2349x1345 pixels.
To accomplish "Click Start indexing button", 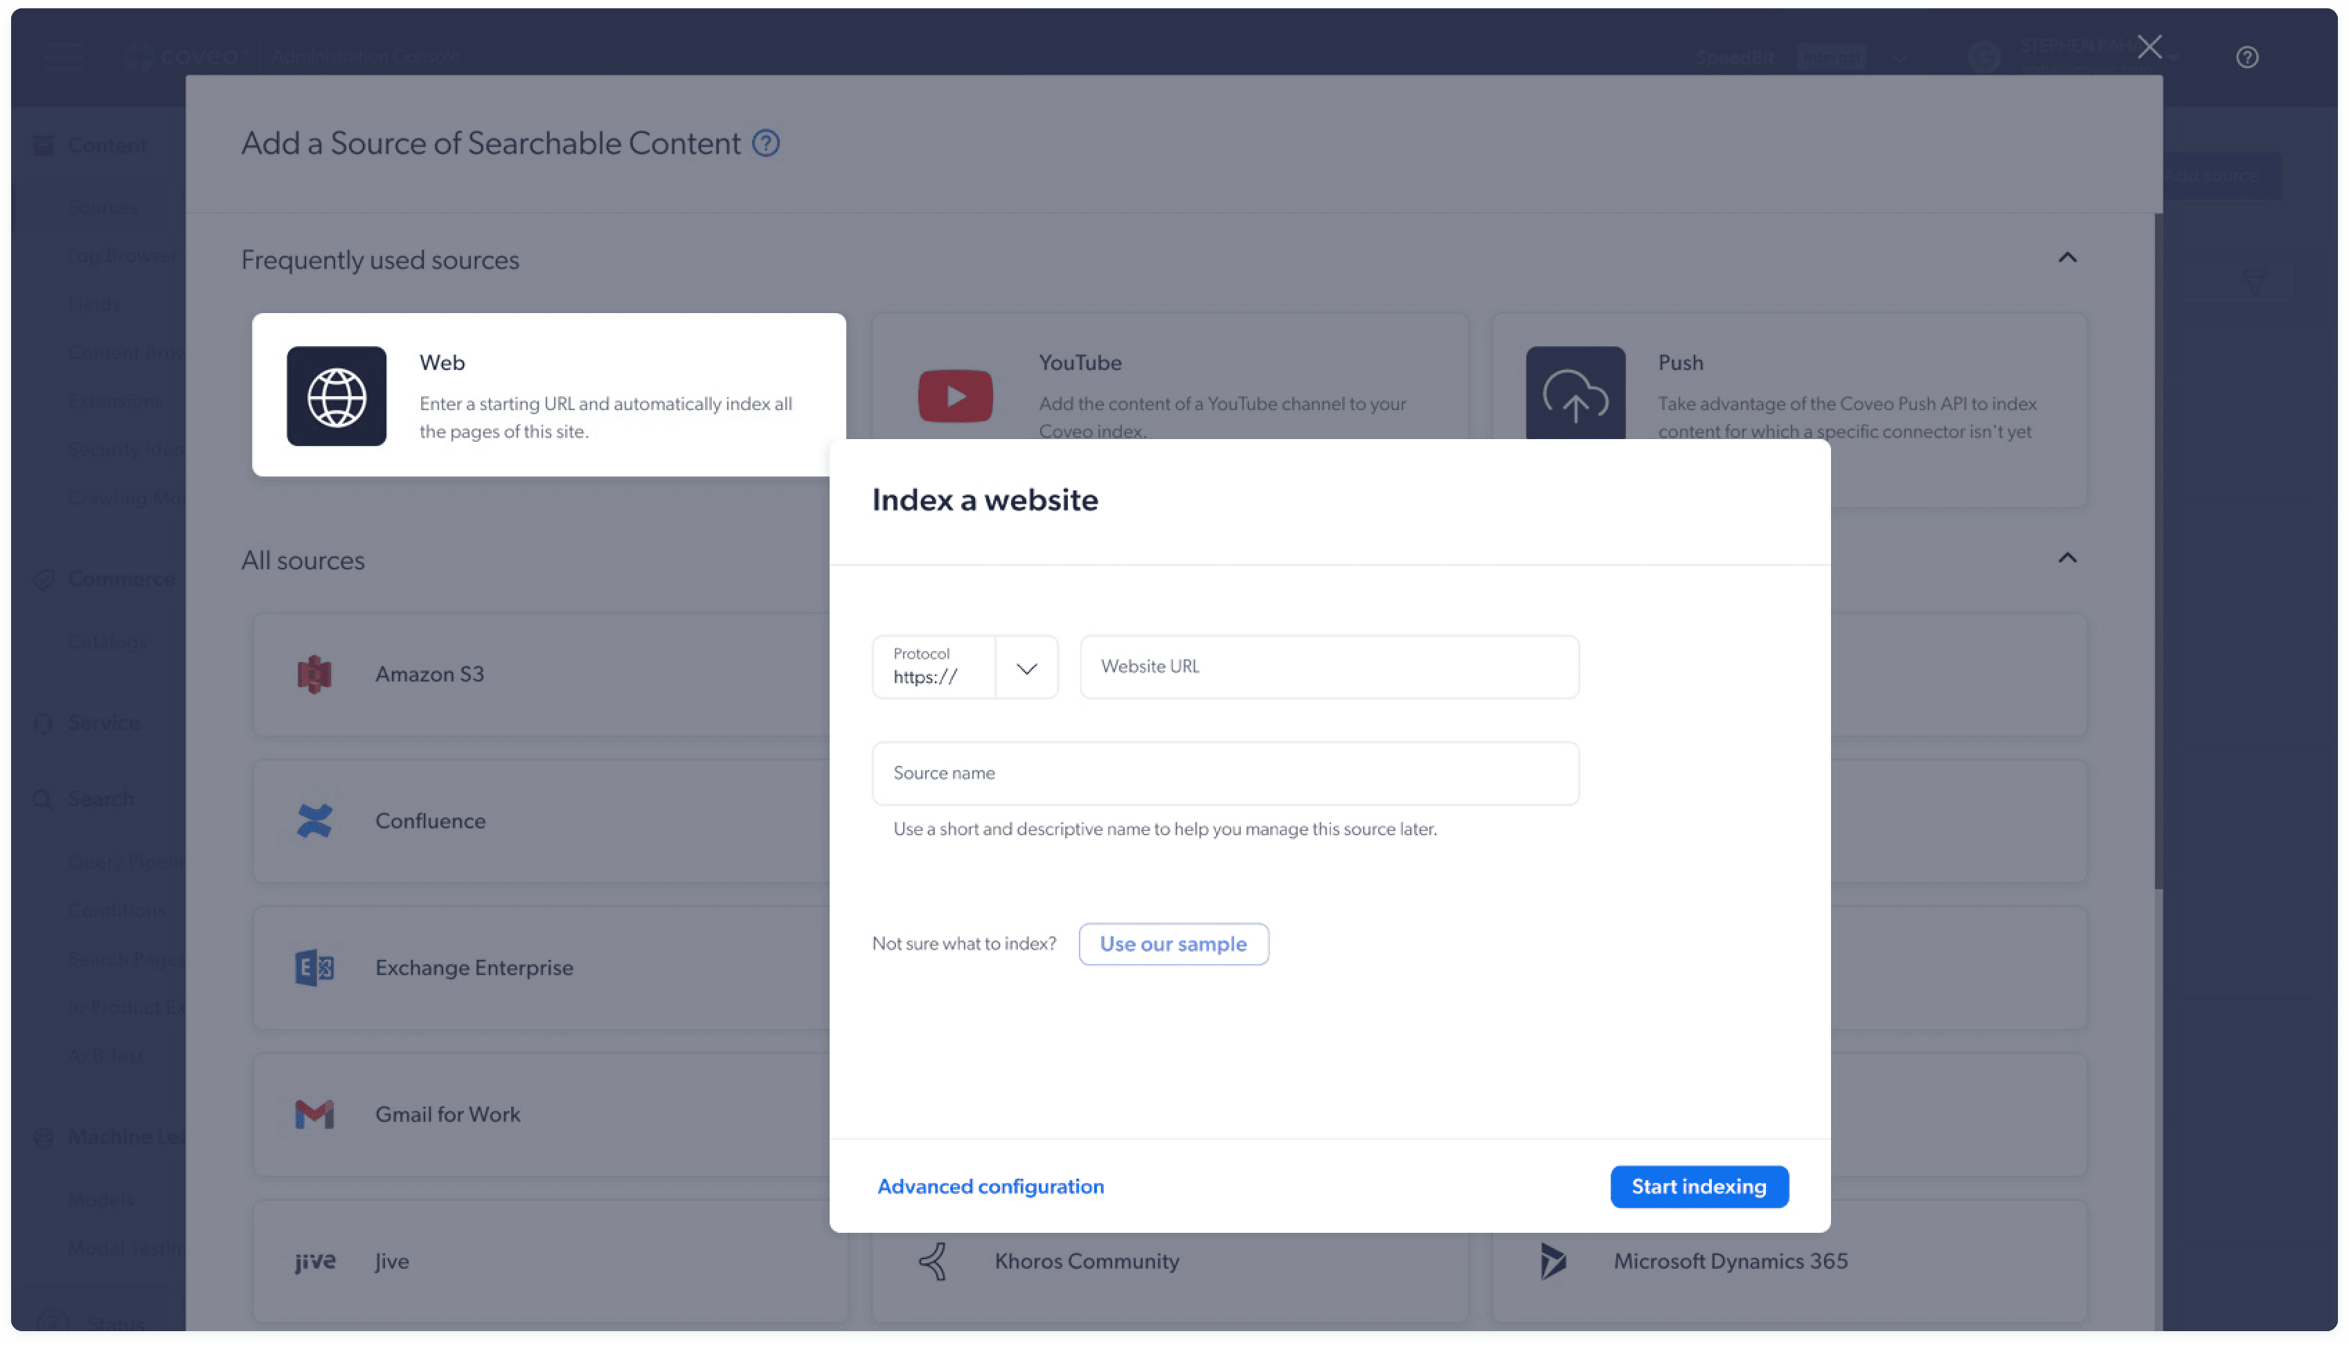I will pos(1699,1187).
